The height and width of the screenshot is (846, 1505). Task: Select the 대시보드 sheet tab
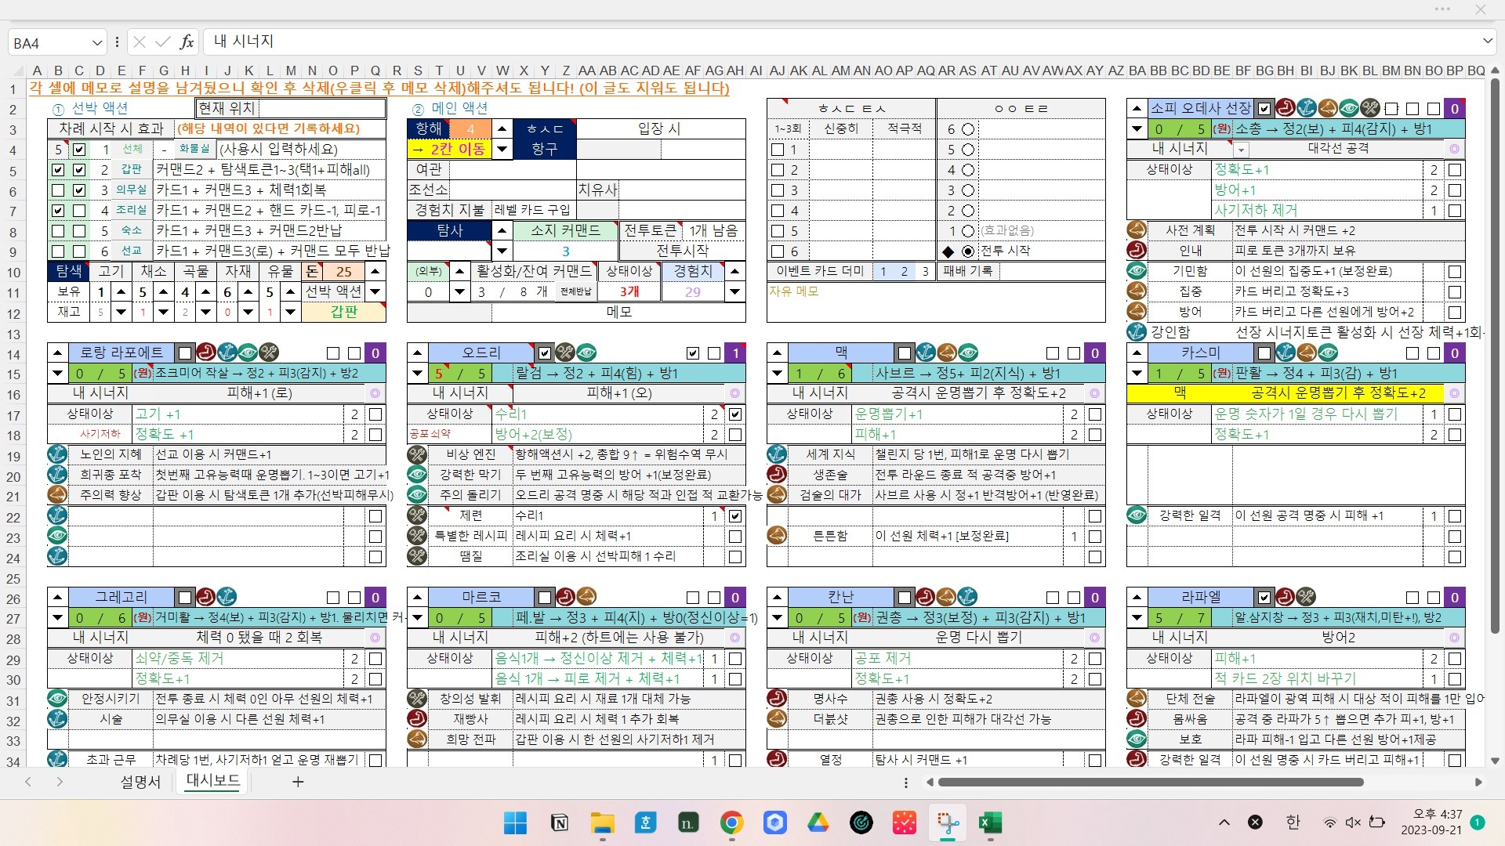coord(212,781)
